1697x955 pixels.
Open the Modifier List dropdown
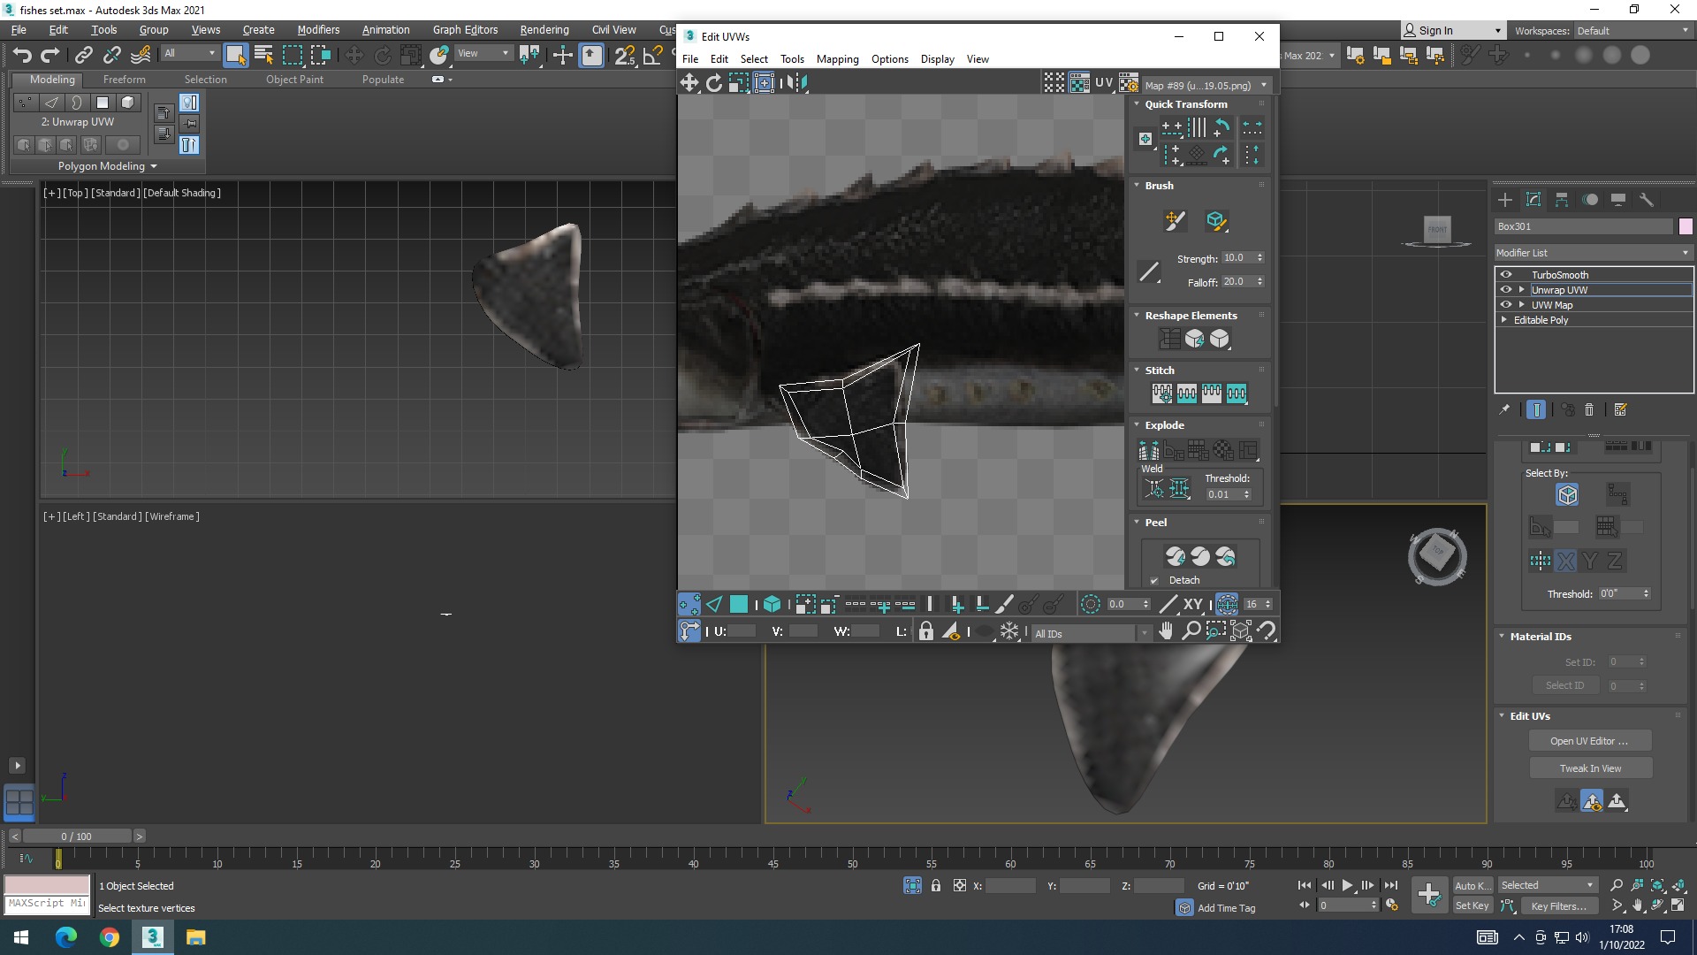pyautogui.click(x=1593, y=253)
